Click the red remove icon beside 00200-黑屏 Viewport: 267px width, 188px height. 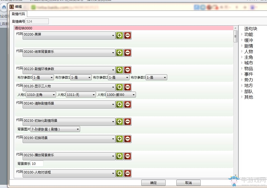click(127, 35)
